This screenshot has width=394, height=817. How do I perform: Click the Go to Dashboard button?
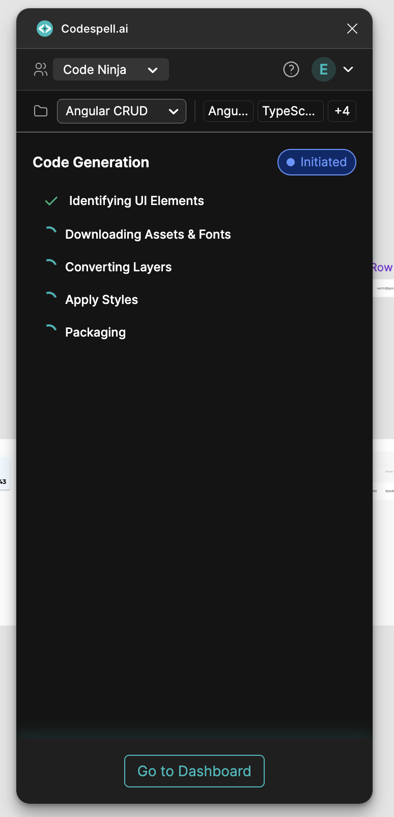[x=194, y=771]
